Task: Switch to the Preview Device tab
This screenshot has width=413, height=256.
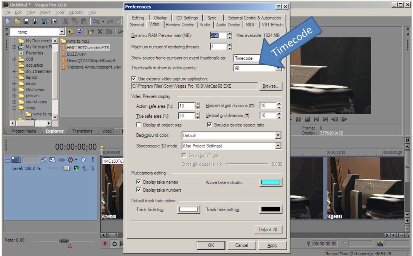Action: pyautogui.click(x=180, y=25)
